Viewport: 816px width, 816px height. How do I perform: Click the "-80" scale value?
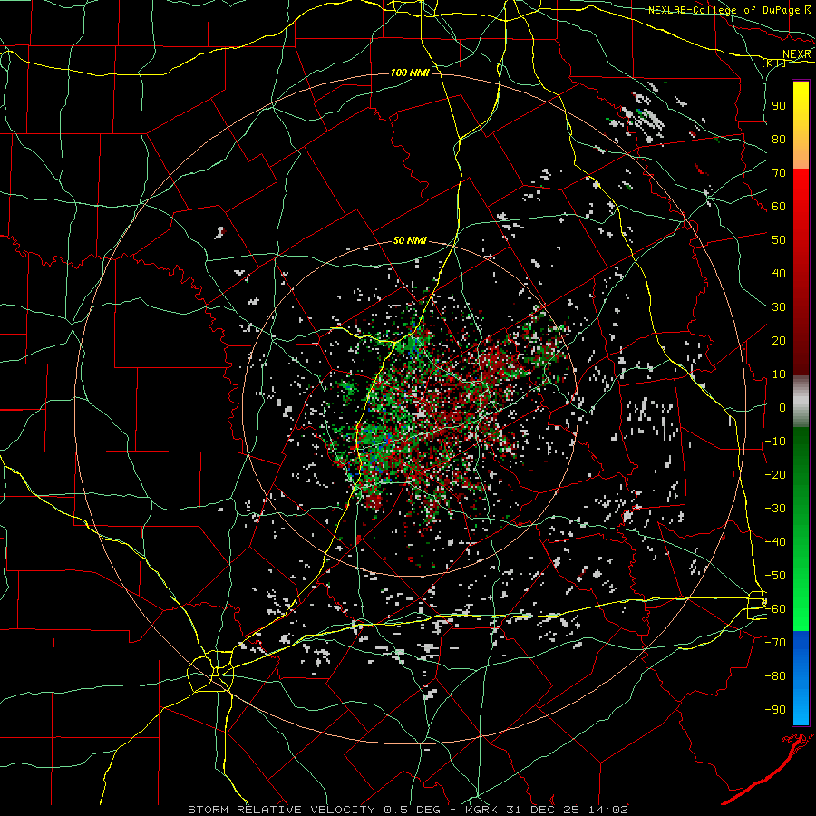(775, 676)
